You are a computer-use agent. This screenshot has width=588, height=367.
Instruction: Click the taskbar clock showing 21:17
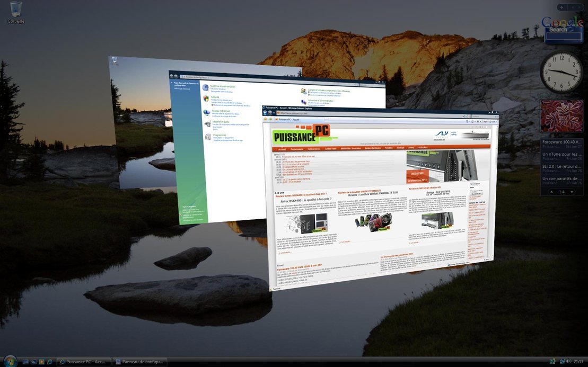pyautogui.click(x=578, y=362)
